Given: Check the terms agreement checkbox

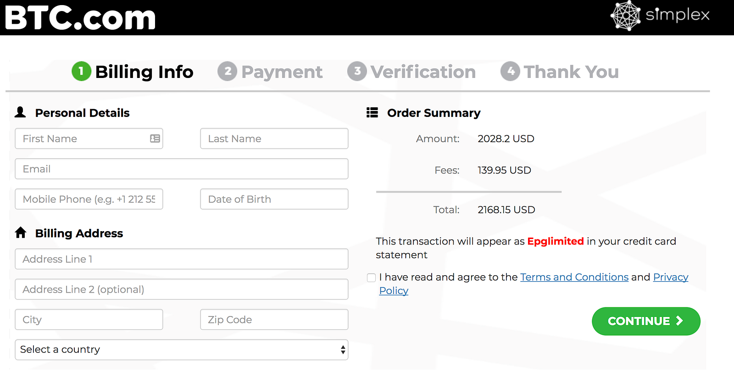Looking at the screenshot, I should click(372, 277).
